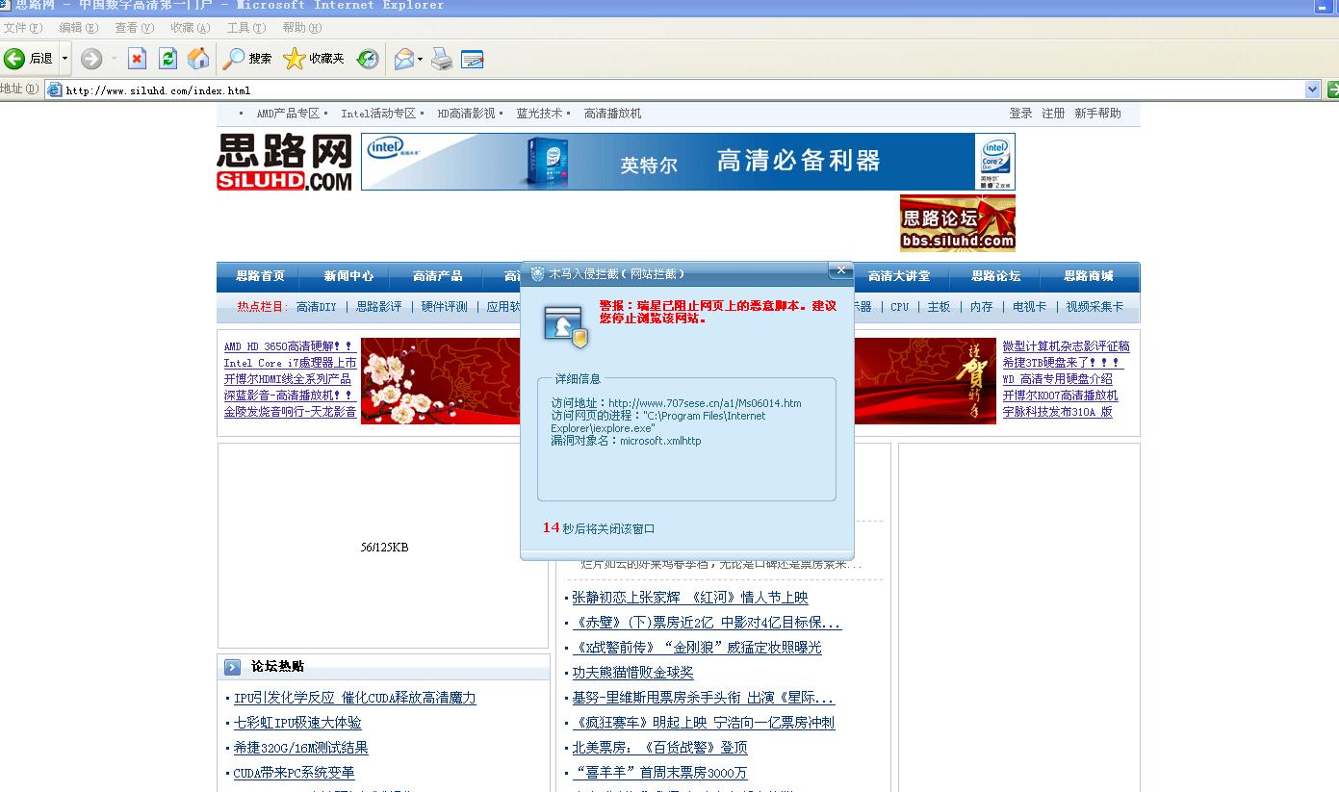Expand the address bar dropdown arrow
The width and height of the screenshot is (1339, 792).
[x=1313, y=89]
